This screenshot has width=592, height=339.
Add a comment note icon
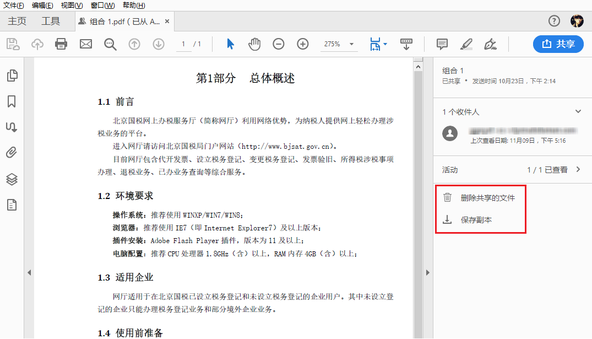(442, 44)
